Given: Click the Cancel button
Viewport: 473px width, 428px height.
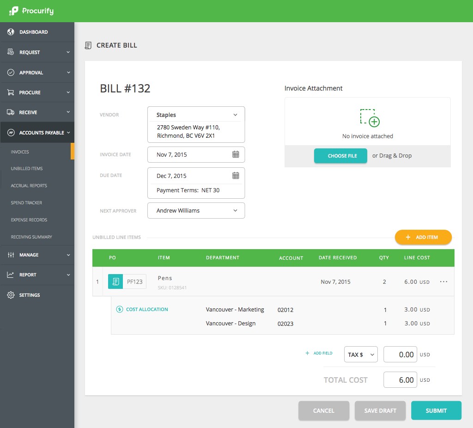Looking at the screenshot, I should 324,410.
